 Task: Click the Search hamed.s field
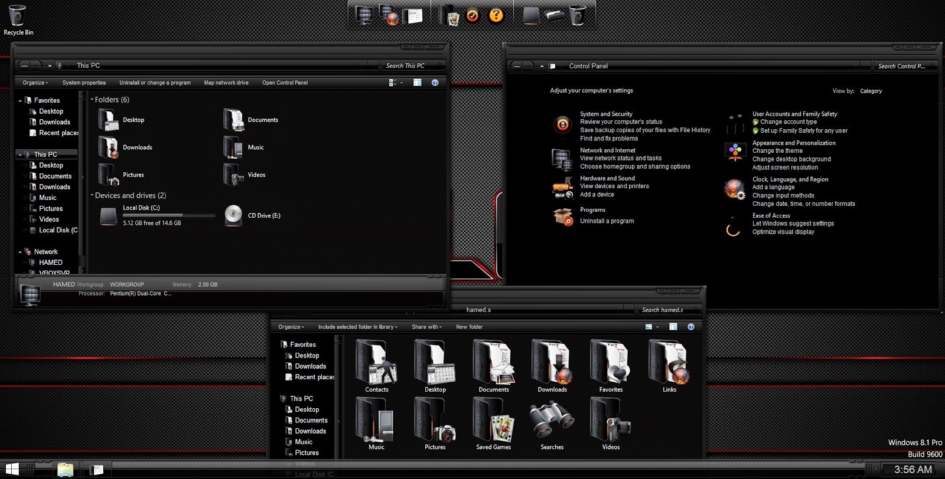669,310
